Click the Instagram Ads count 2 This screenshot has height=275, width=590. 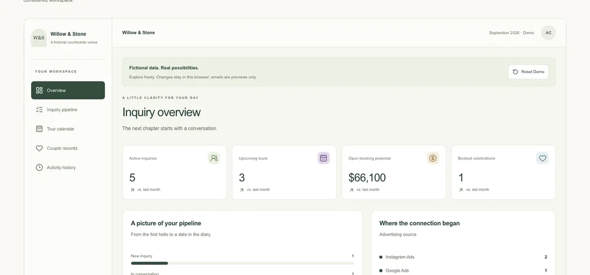point(545,257)
